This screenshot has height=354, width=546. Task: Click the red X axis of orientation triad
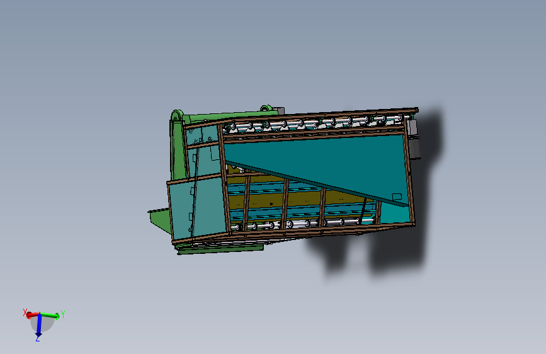32,314
